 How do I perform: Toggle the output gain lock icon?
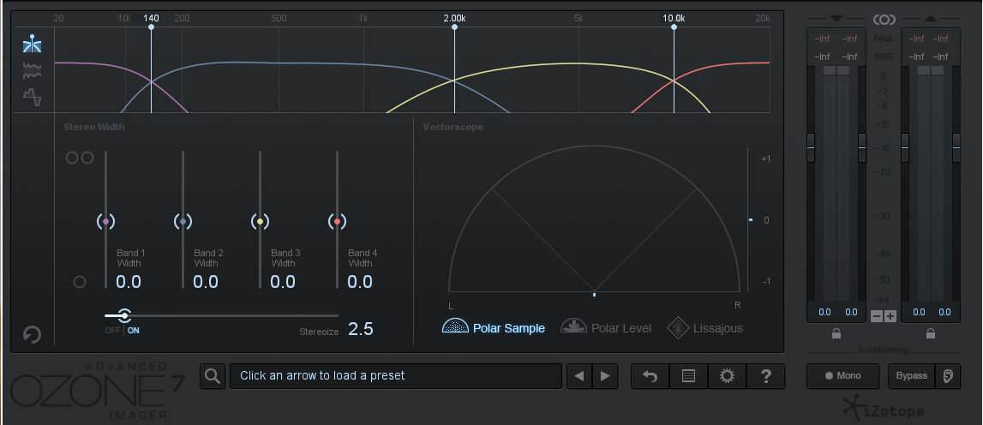(931, 332)
